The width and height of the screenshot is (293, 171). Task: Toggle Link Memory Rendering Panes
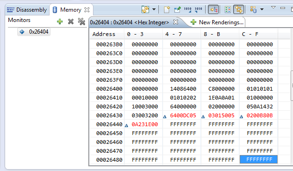239,9
